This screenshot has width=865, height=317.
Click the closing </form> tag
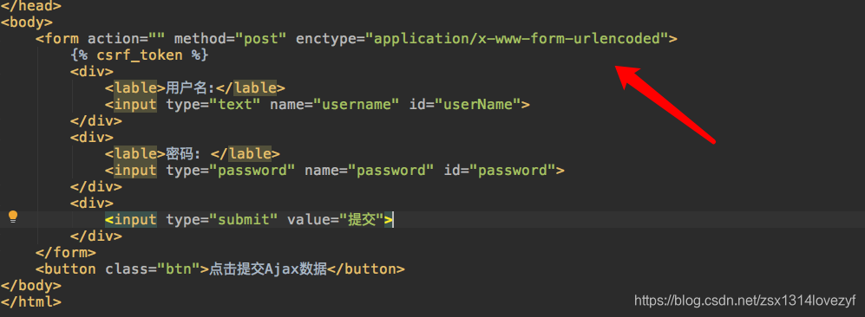click(66, 253)
